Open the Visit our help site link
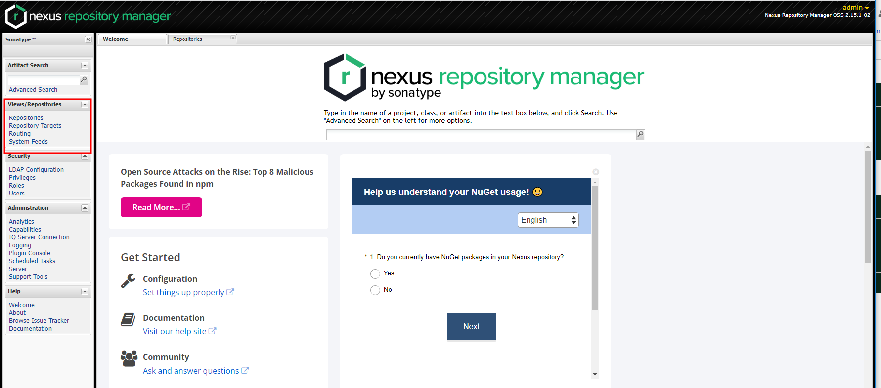Viewport: 881px width, 388px height. pyautogui.click(x=179, y=331)
